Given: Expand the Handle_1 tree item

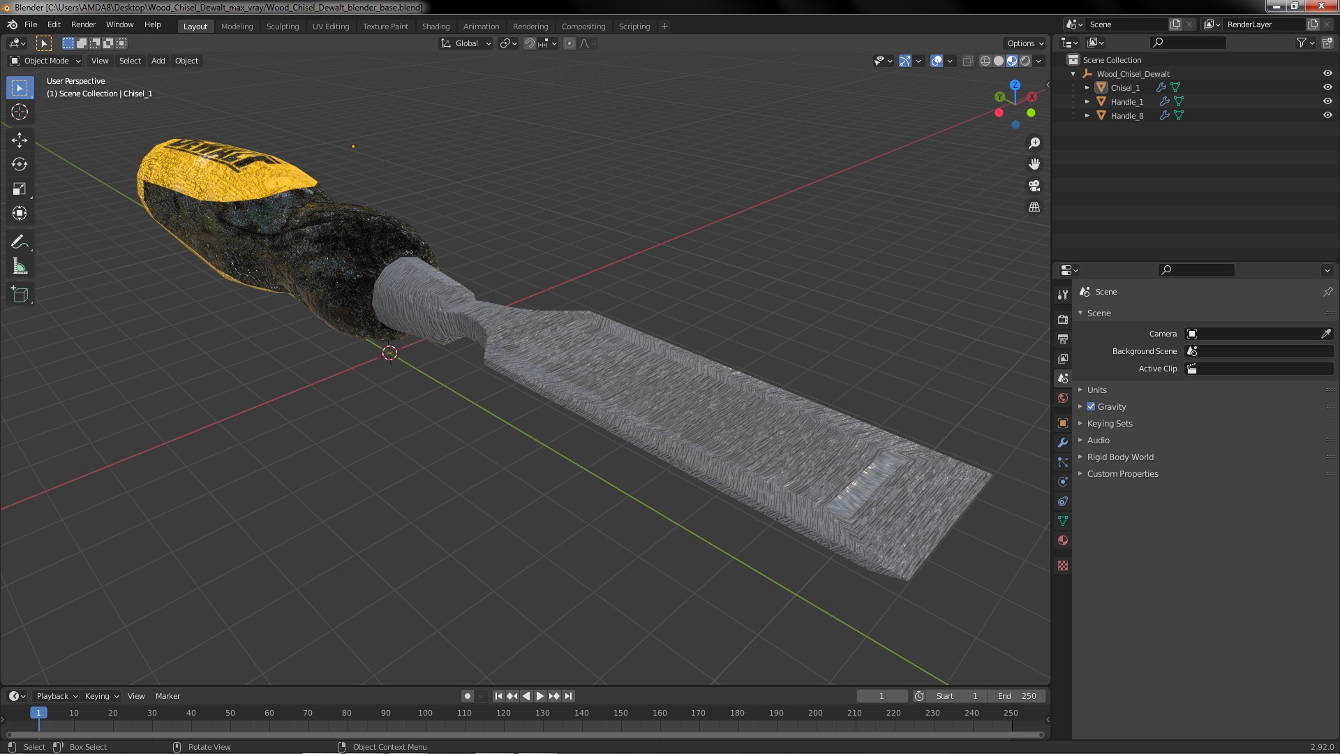Looking at the screenshot, I should coord(1087,102).
